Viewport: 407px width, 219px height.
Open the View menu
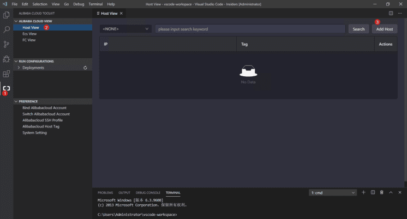click(x=56, y=4)
